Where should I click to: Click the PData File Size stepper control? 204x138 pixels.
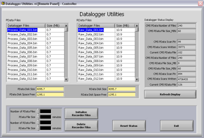pos(38,117)
